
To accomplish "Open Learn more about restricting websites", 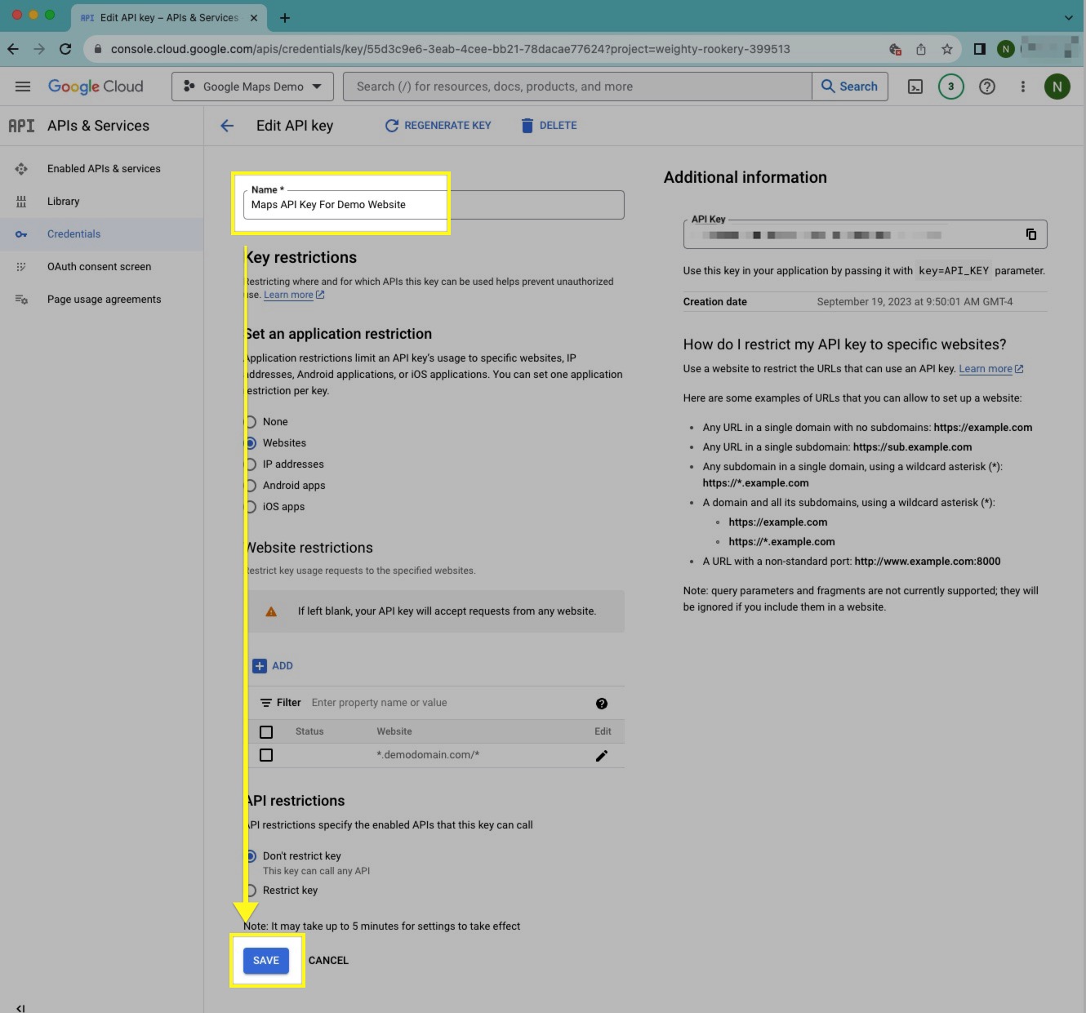I will pos(991,369).
